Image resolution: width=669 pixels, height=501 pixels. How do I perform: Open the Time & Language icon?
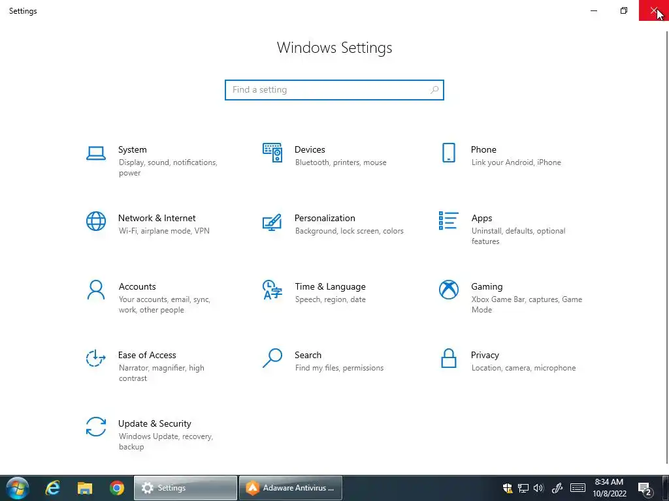click(272, 290)
